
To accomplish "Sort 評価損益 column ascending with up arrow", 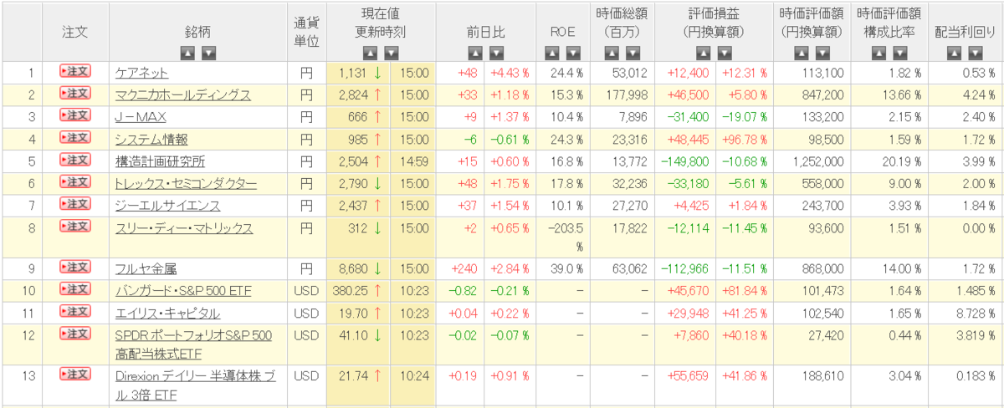I will coord(702,53).
